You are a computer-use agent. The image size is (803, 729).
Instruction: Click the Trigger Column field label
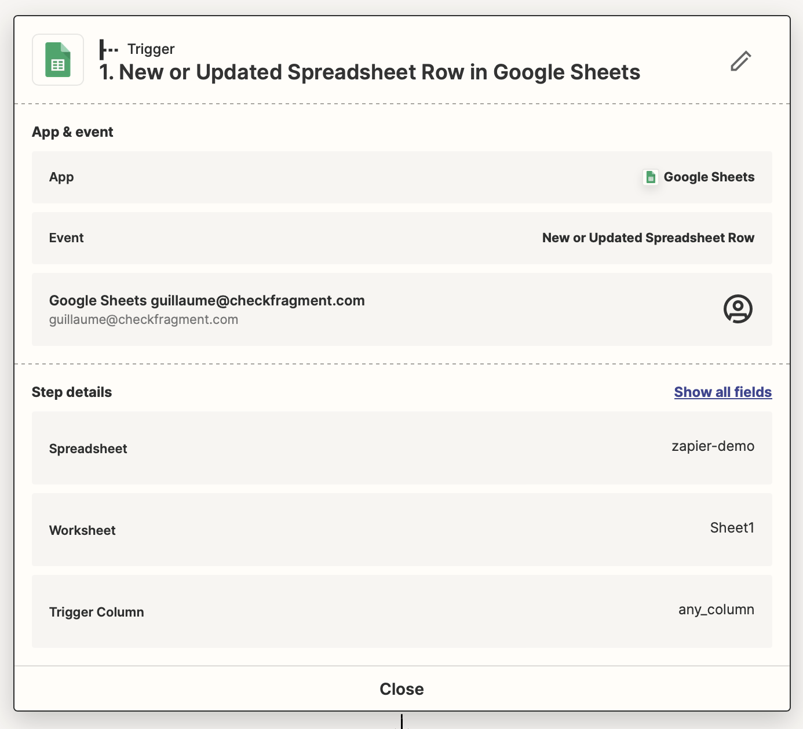(x=97, y=613)
